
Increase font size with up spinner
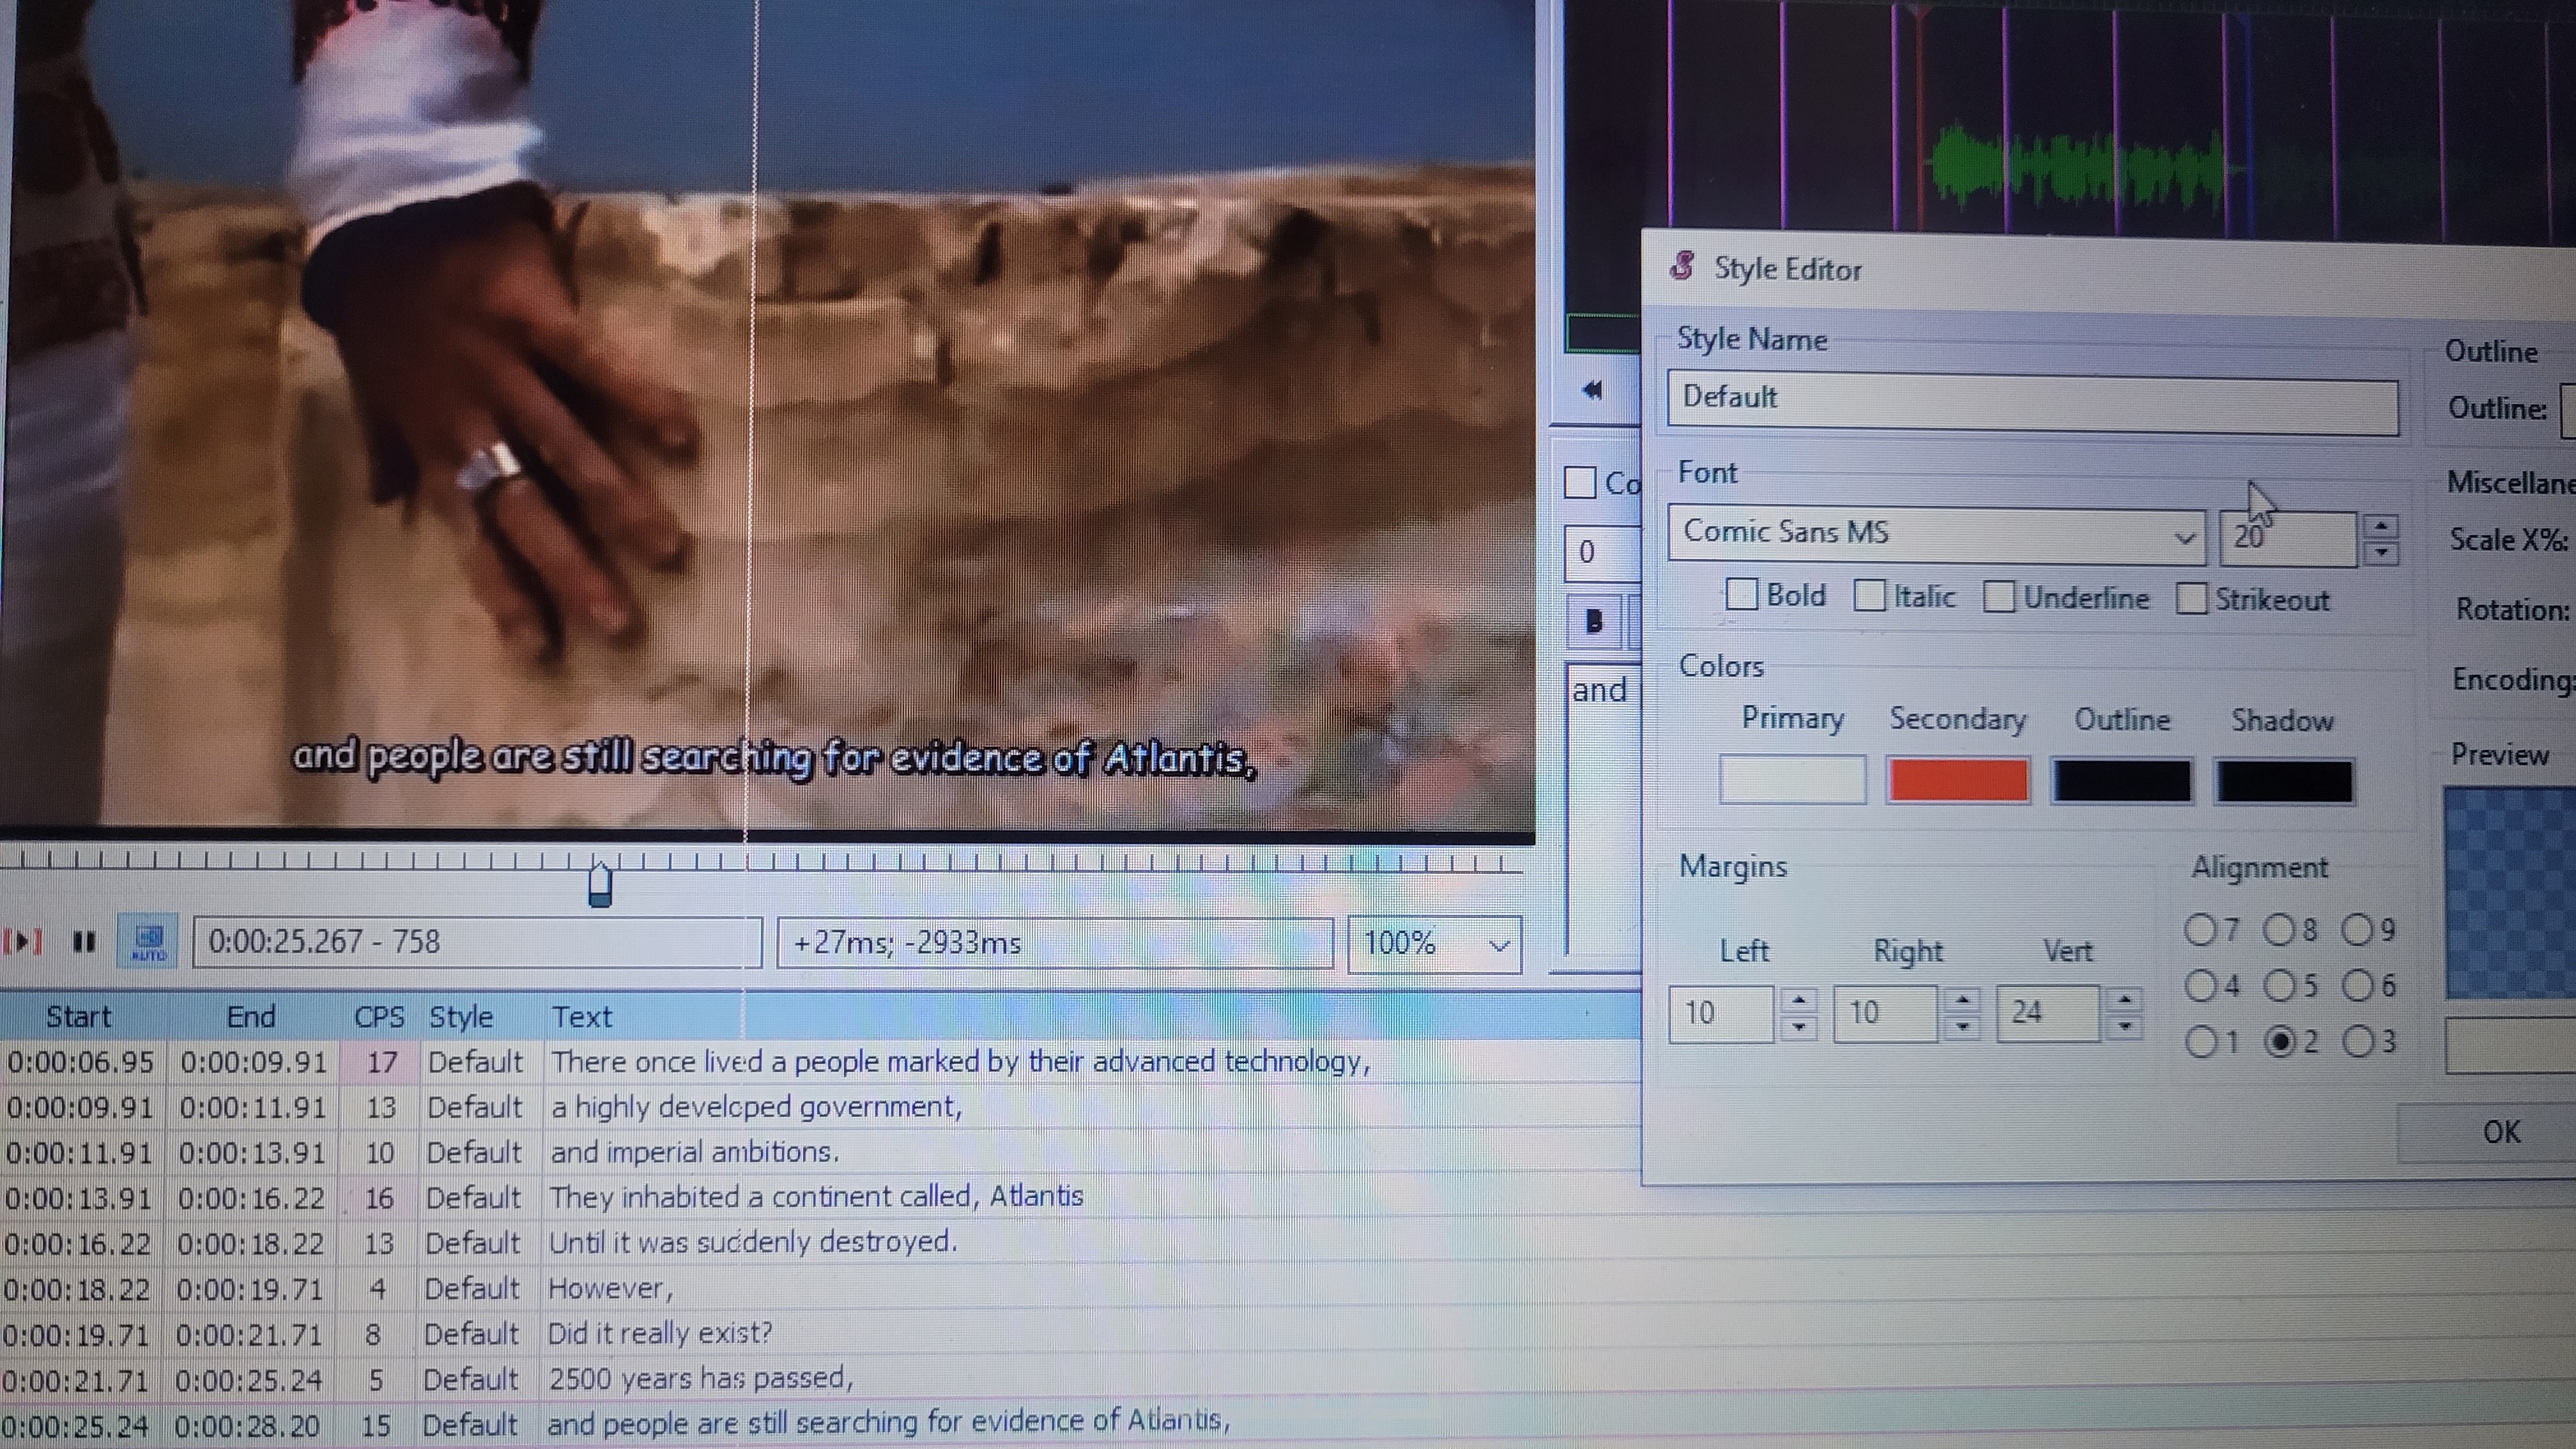coord(2382,527)
